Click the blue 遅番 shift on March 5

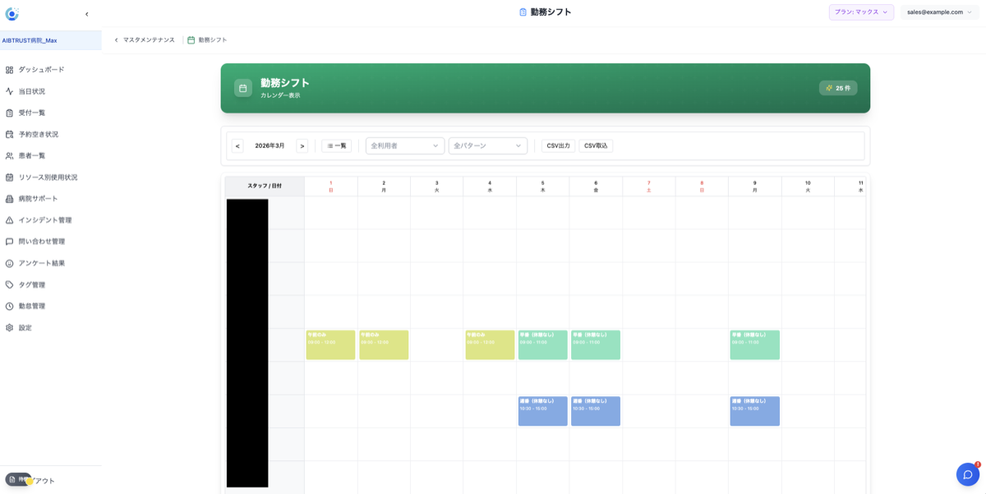[x=542, y=411]
